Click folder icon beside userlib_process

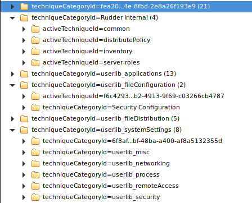35,175
